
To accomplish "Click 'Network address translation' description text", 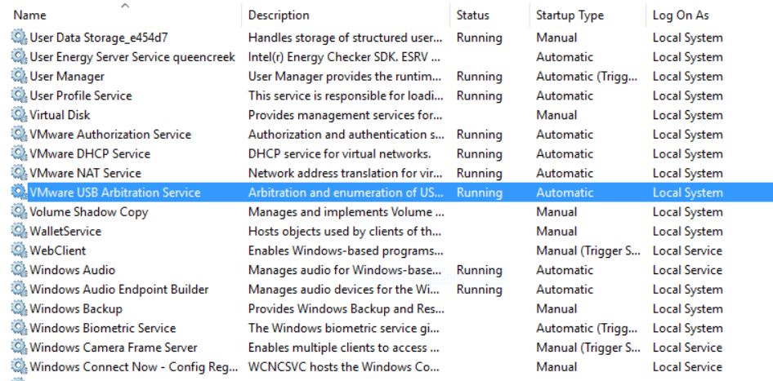I will (346, 173).
